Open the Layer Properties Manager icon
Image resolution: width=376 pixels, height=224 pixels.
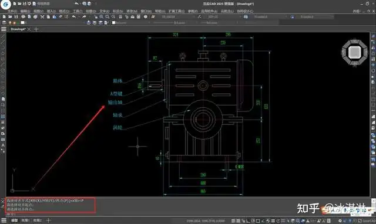point(4,23)
